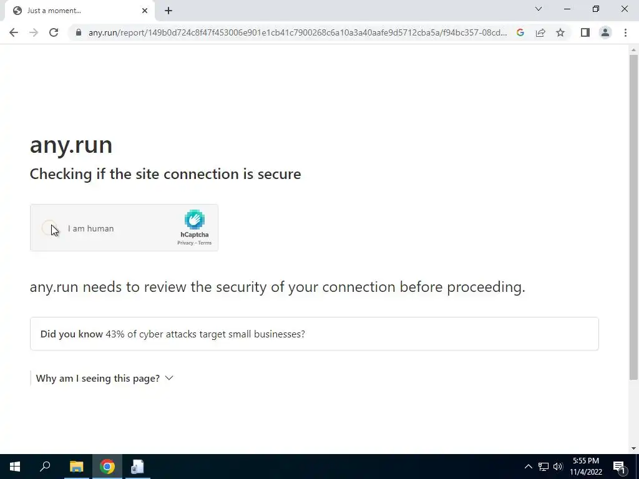The width and height of the screenshot is (639, 479).
Task: Open Chrome's three-dot menu
Action: tap(625, 32)
